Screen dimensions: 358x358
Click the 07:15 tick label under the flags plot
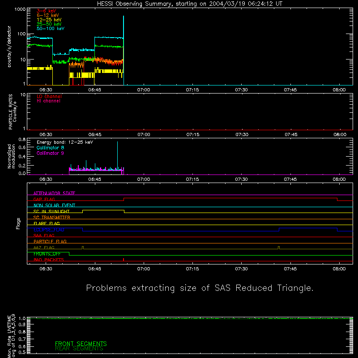192,269
